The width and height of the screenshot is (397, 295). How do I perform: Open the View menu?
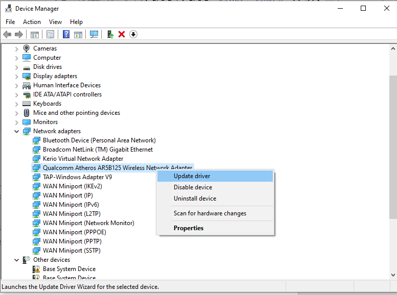(x=55, y=22)
